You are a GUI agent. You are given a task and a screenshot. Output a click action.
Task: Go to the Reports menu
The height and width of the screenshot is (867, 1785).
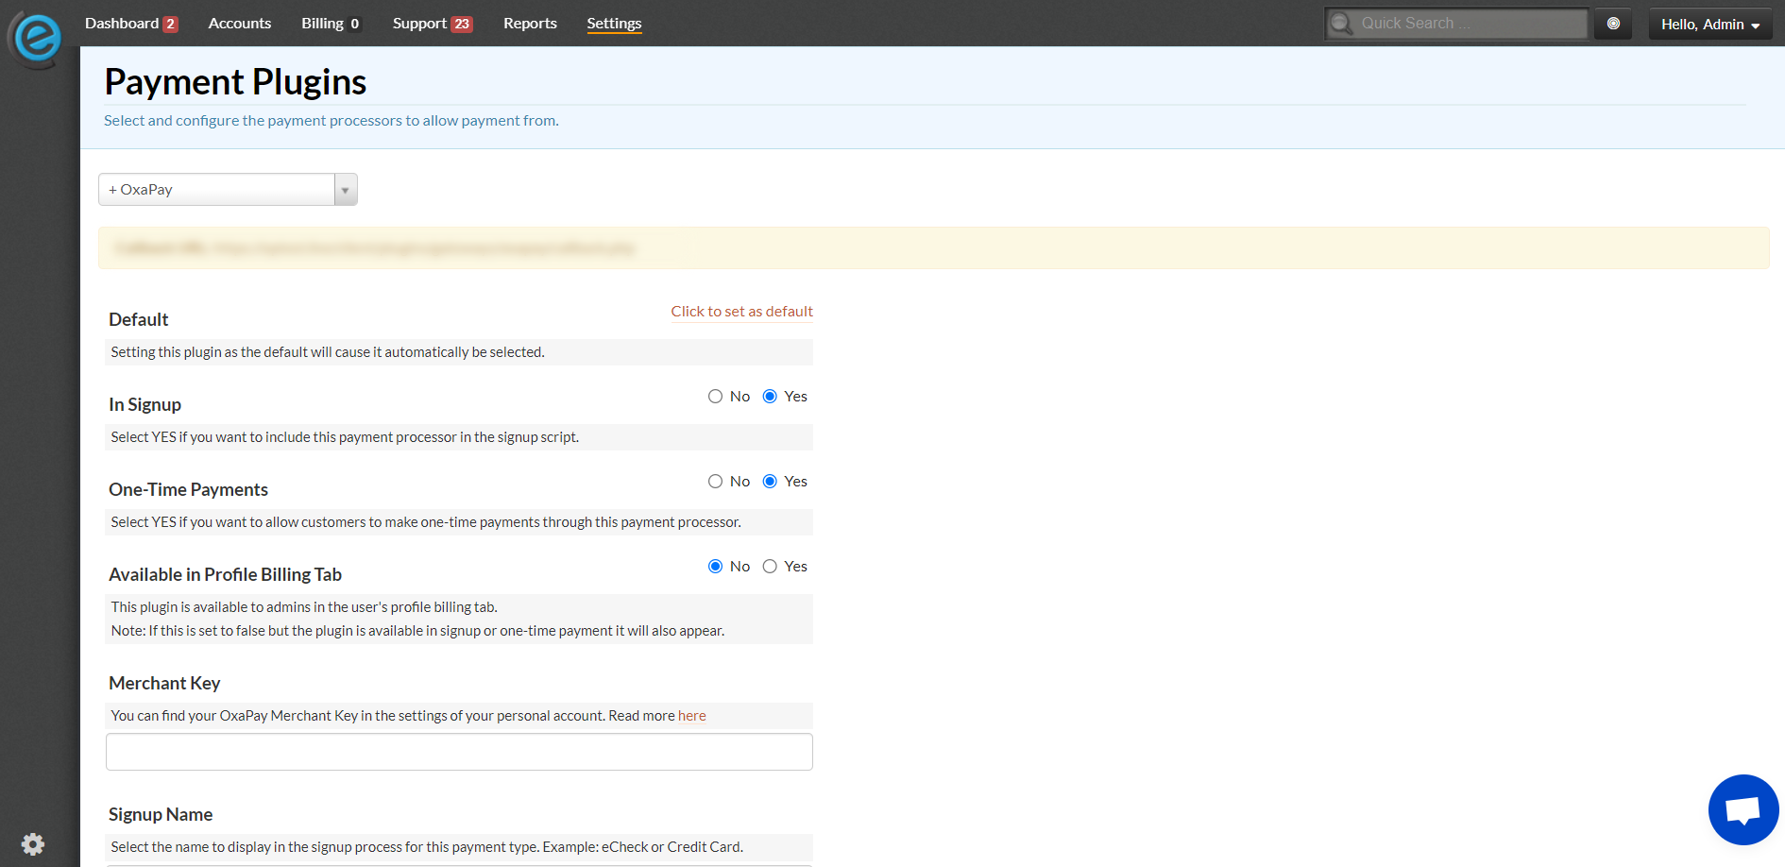(530, 24)
